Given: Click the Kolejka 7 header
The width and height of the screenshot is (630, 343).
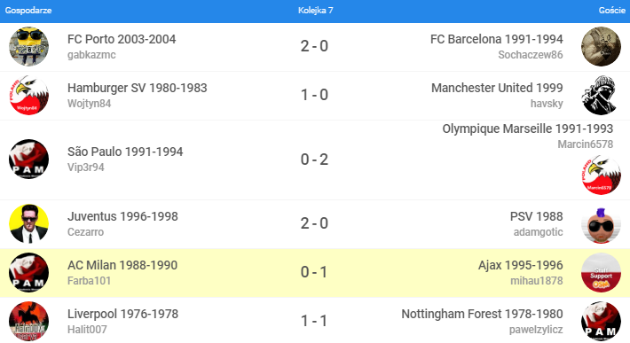Looking at the screenshot, I should (x=315, y=11).
